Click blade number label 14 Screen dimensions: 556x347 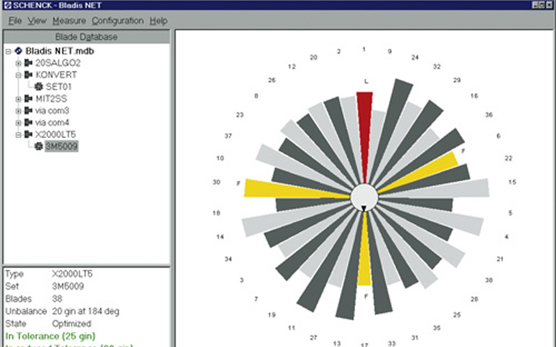point(220,237)
